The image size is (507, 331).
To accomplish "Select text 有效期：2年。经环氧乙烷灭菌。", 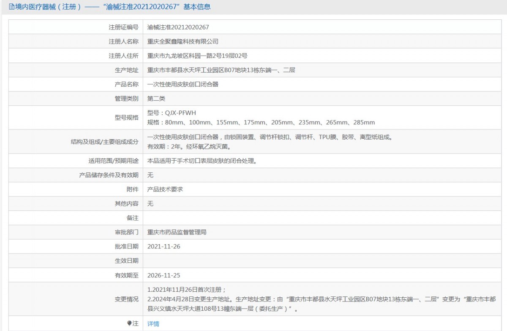I will (189, 147).
